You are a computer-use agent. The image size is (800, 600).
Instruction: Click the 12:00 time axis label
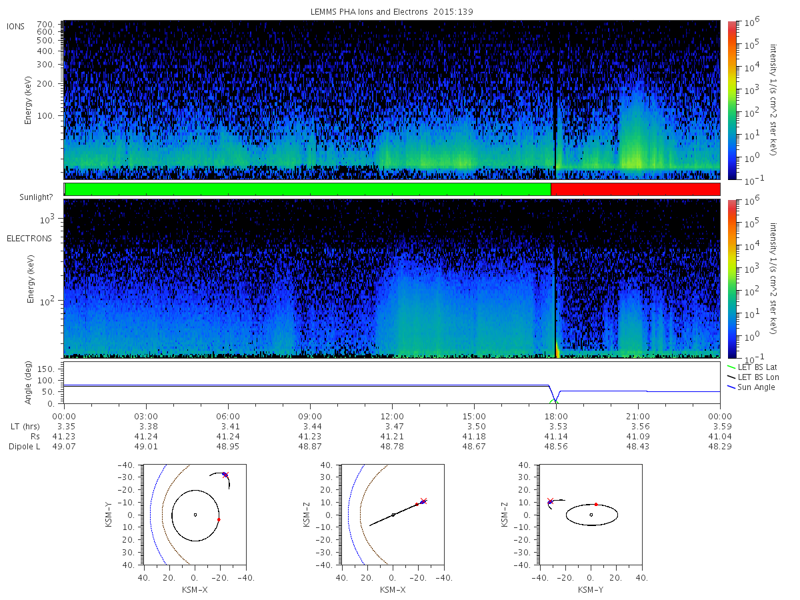click(392, 416)
